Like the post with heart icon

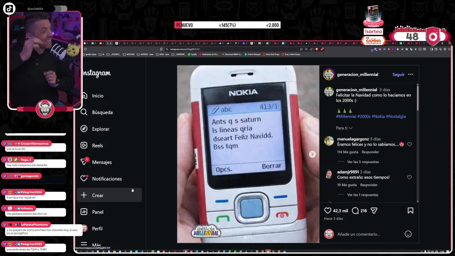(328, 211)
